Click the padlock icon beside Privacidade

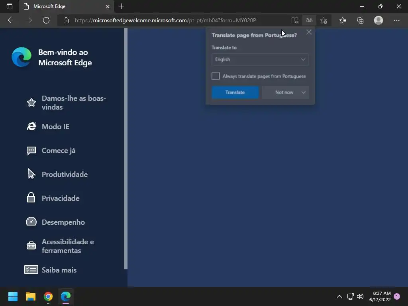tap(31, 198)
